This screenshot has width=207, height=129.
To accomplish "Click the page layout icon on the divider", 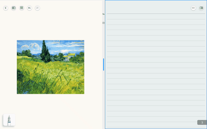I will pos(103,23).
